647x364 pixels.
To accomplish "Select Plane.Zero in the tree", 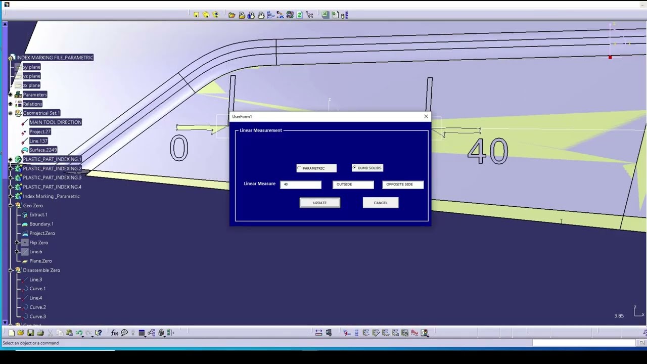I will pos(40,261).
